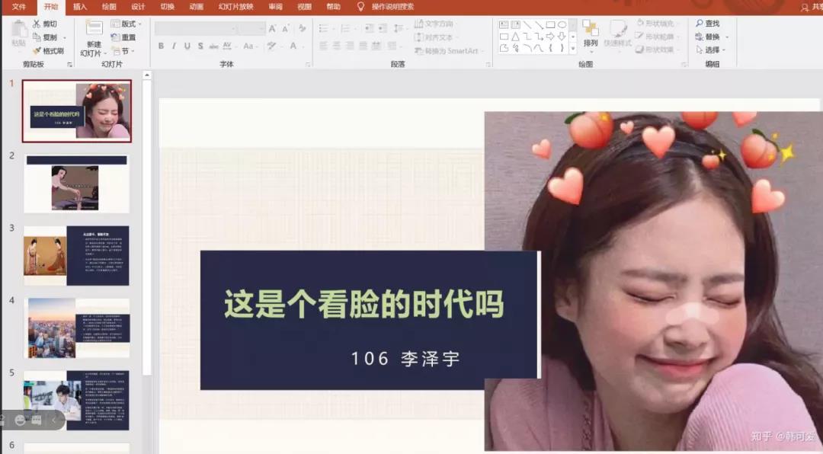
Task: Switch to the 插入 ribbon tab
Action: [x=80, y=7]
